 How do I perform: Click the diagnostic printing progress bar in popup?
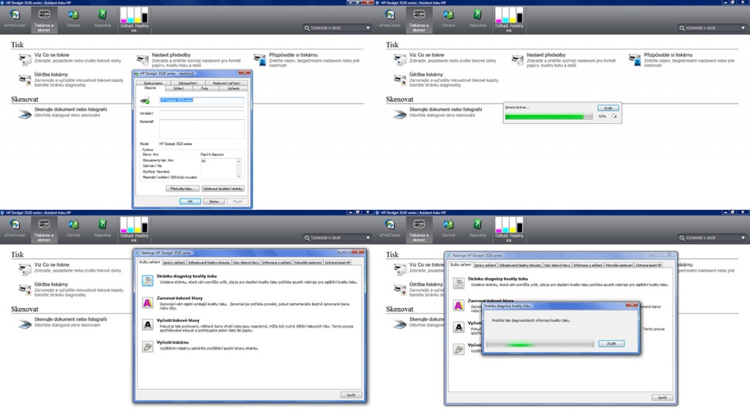540,344
